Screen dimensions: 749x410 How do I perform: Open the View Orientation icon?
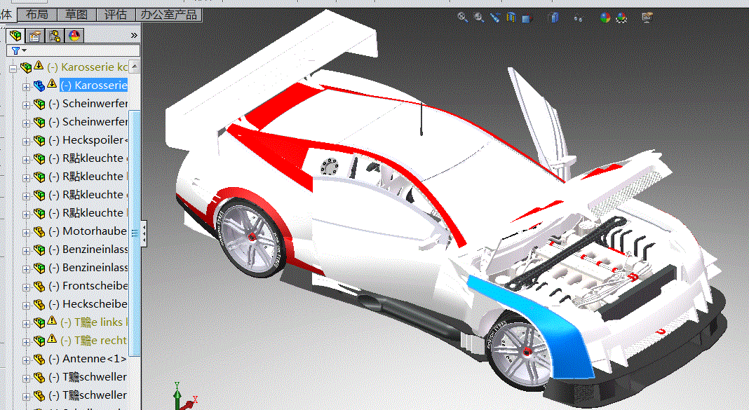(x=527, y=18)
